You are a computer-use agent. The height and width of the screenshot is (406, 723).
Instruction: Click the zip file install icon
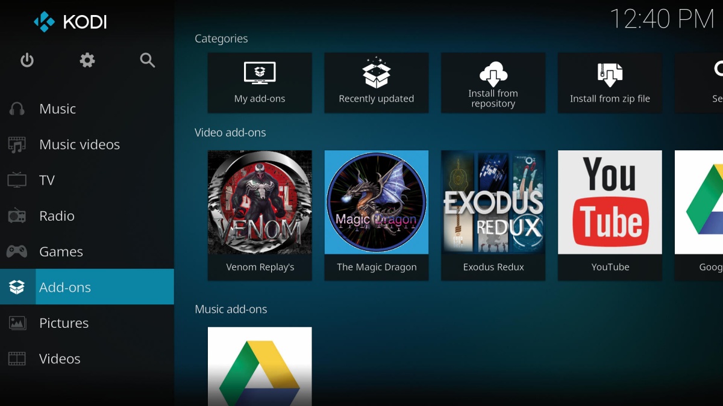click(x=610, y=74)
